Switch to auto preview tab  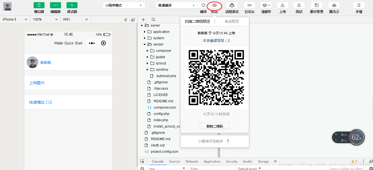[232, 21]
